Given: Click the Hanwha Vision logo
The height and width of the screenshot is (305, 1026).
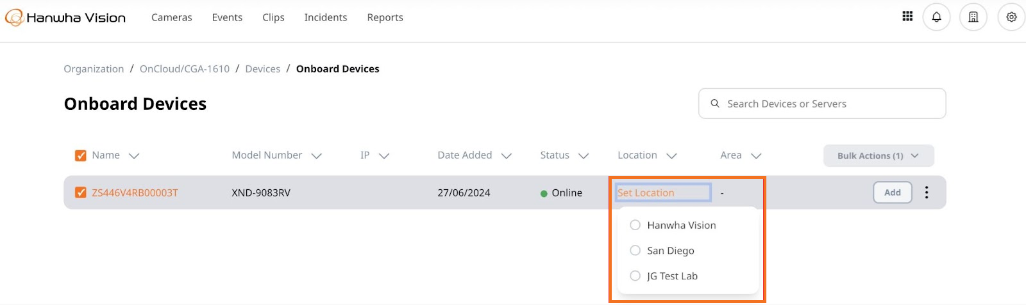Looking at the screenshot, I should coord(65,17).
